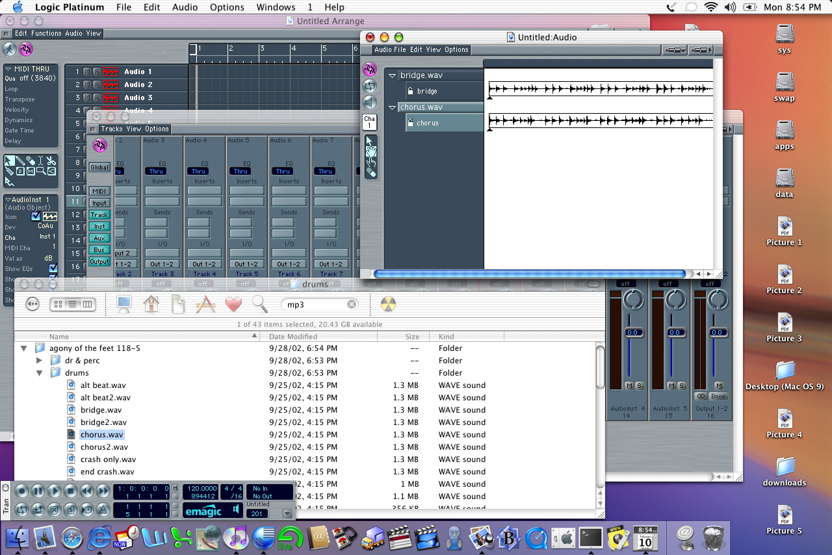The height and width of the screenshot is (555, 832).
Task: Click the Bnce button on Output channel
Action: tap(718, 396)
